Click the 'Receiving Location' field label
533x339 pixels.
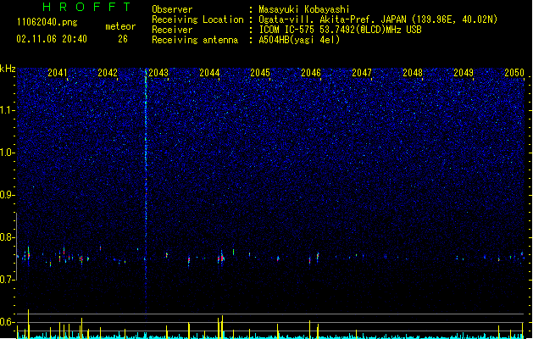click(x=197, y=19)
